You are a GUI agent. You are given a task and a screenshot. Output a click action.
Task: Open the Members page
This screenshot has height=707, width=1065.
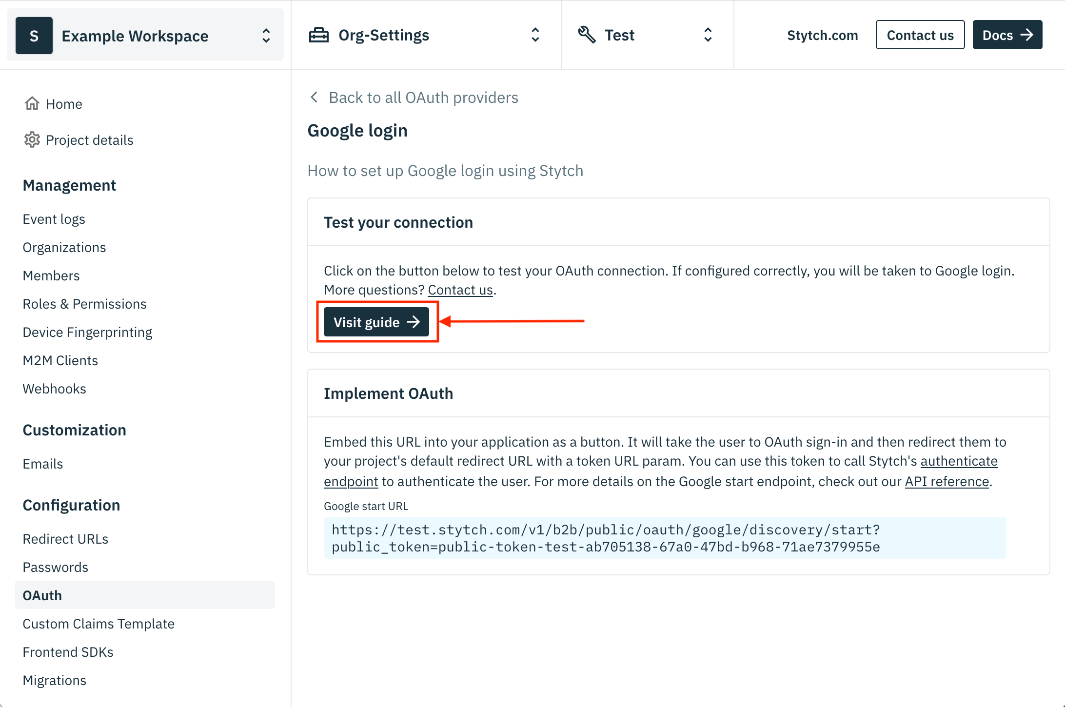click(x=51, y=275)
